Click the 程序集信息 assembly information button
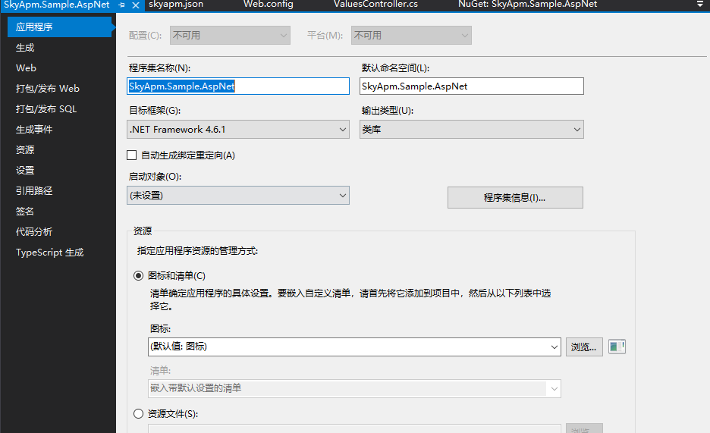The image size is (710, 433). 515,198
